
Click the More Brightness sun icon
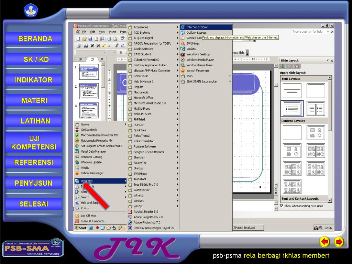click(x=103, y=46)
